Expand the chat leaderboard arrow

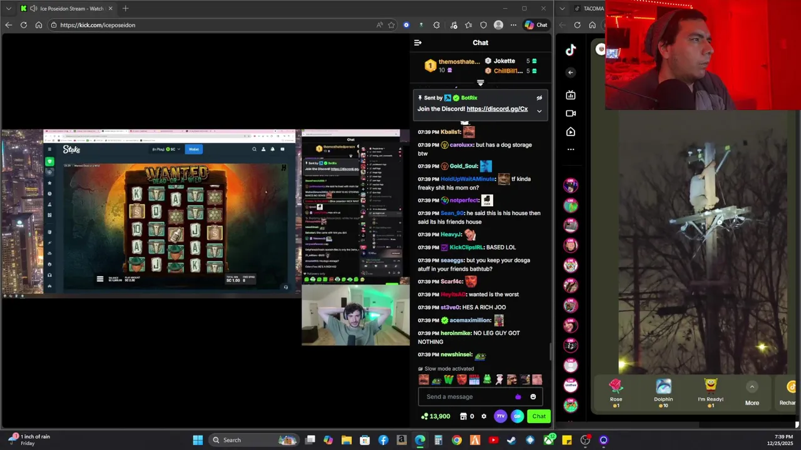[x=481, y=82]
